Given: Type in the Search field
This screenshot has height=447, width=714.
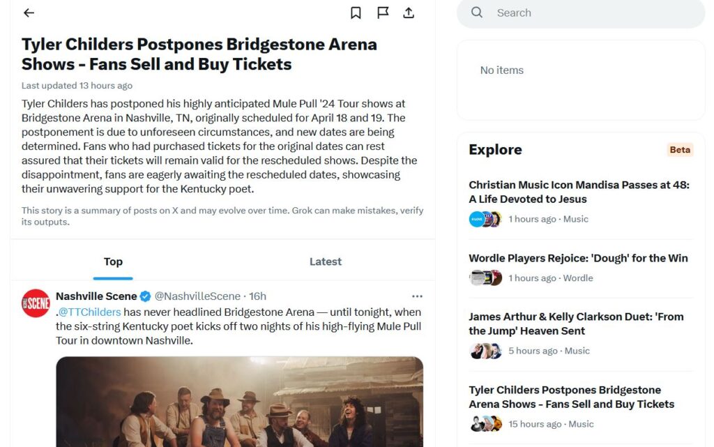Looking at the screenshot, I should tap(593, 13).
